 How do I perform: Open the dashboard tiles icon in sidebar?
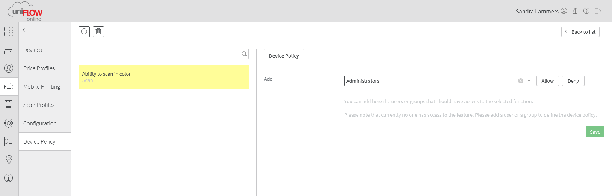(9, 31)
